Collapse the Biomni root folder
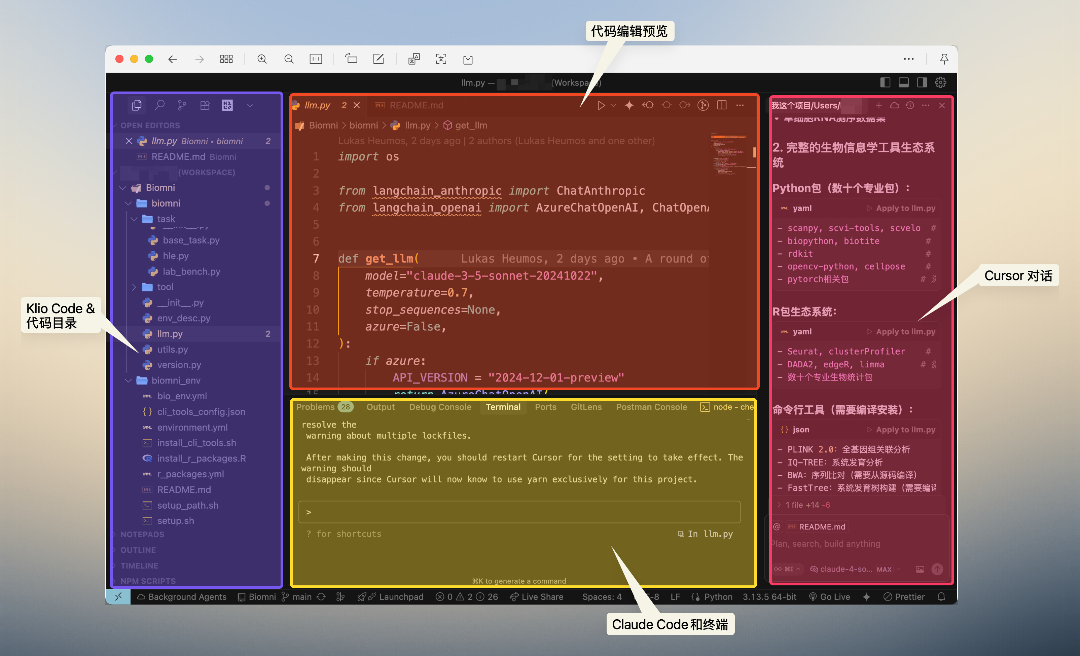The height and width of the screenshot is (656, 1080). 122,188
